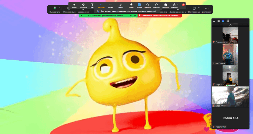
Task: Click 'Кто может видеть данные' info link
Action: coord(128,11)
